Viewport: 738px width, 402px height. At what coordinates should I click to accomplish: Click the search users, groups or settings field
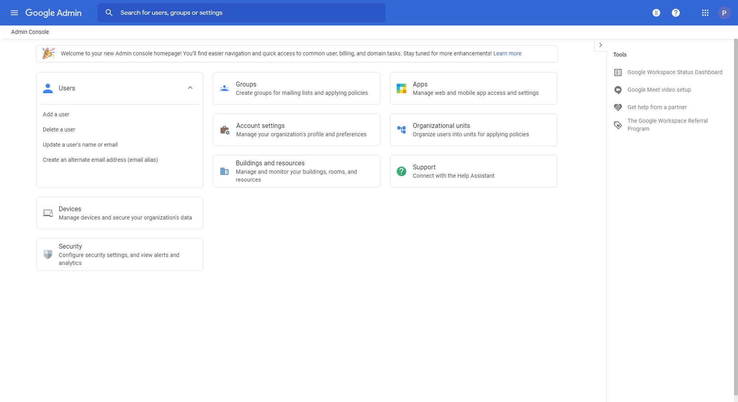tap(242, 13)
